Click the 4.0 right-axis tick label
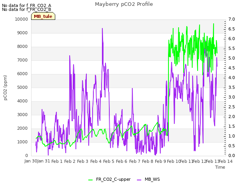Screen dimensions: 249x187 (231, 78)
